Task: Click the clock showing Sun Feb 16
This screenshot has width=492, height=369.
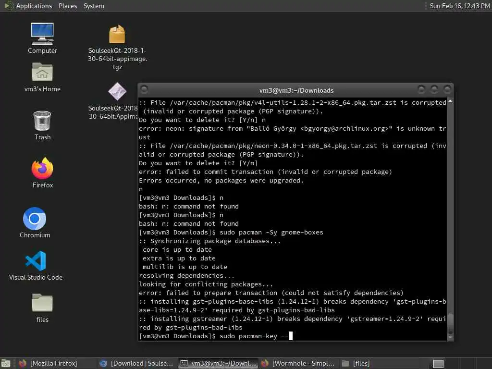Action: coord(459,6)
